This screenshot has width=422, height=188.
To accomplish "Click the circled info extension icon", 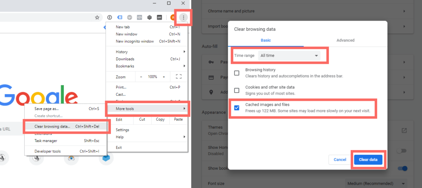I will pos(110,18).
